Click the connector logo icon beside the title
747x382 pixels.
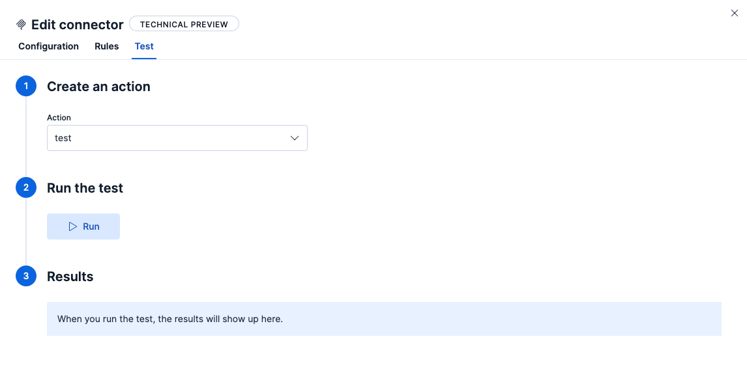tap(21, 25)
